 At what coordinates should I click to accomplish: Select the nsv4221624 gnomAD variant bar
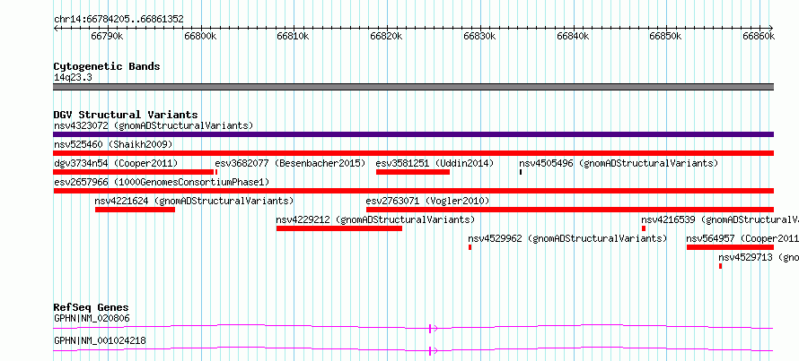(x=135, y=210)
